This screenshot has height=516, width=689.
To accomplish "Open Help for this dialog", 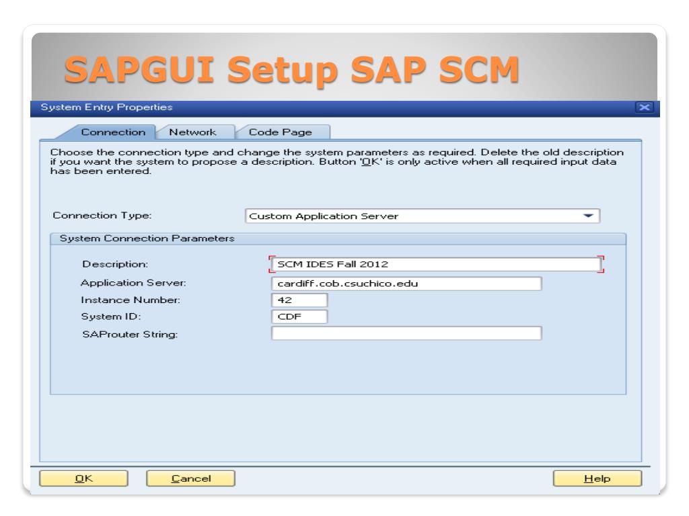I will click(x=597, y=478).
